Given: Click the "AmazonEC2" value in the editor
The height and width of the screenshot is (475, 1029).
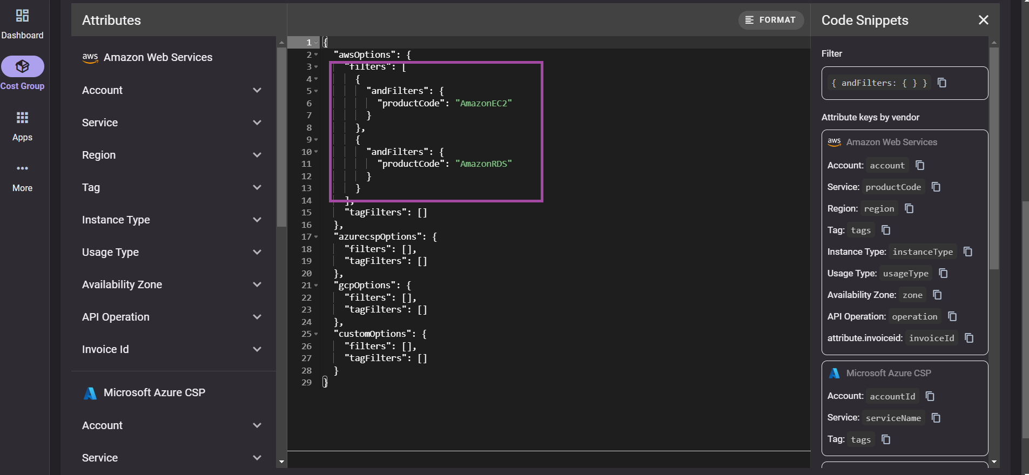Looking at the screenshot, I should [483, 103].
